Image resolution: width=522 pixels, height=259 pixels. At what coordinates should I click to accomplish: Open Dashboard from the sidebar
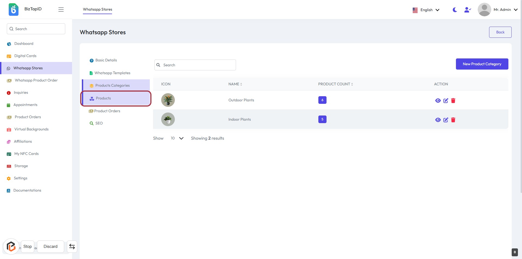pos(24,44)
